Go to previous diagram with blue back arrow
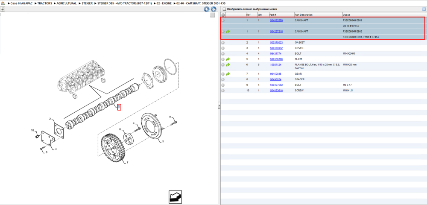The width and height of the screenshot is (427, 205). pyautogui.click(x=207, y=9)
